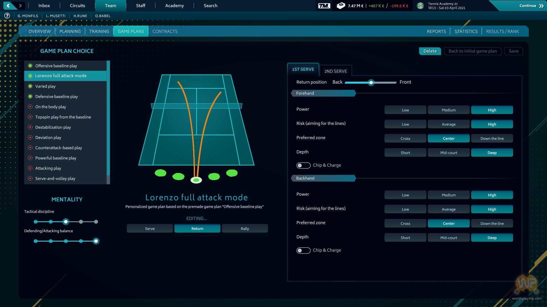Collapse the Backhand section header
Viewport: 547px width, 307px height.
[x=323, y=178]
